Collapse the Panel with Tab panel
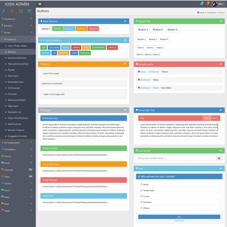The height and width of the screenshot is (227, 227). (x=221, y=110)
